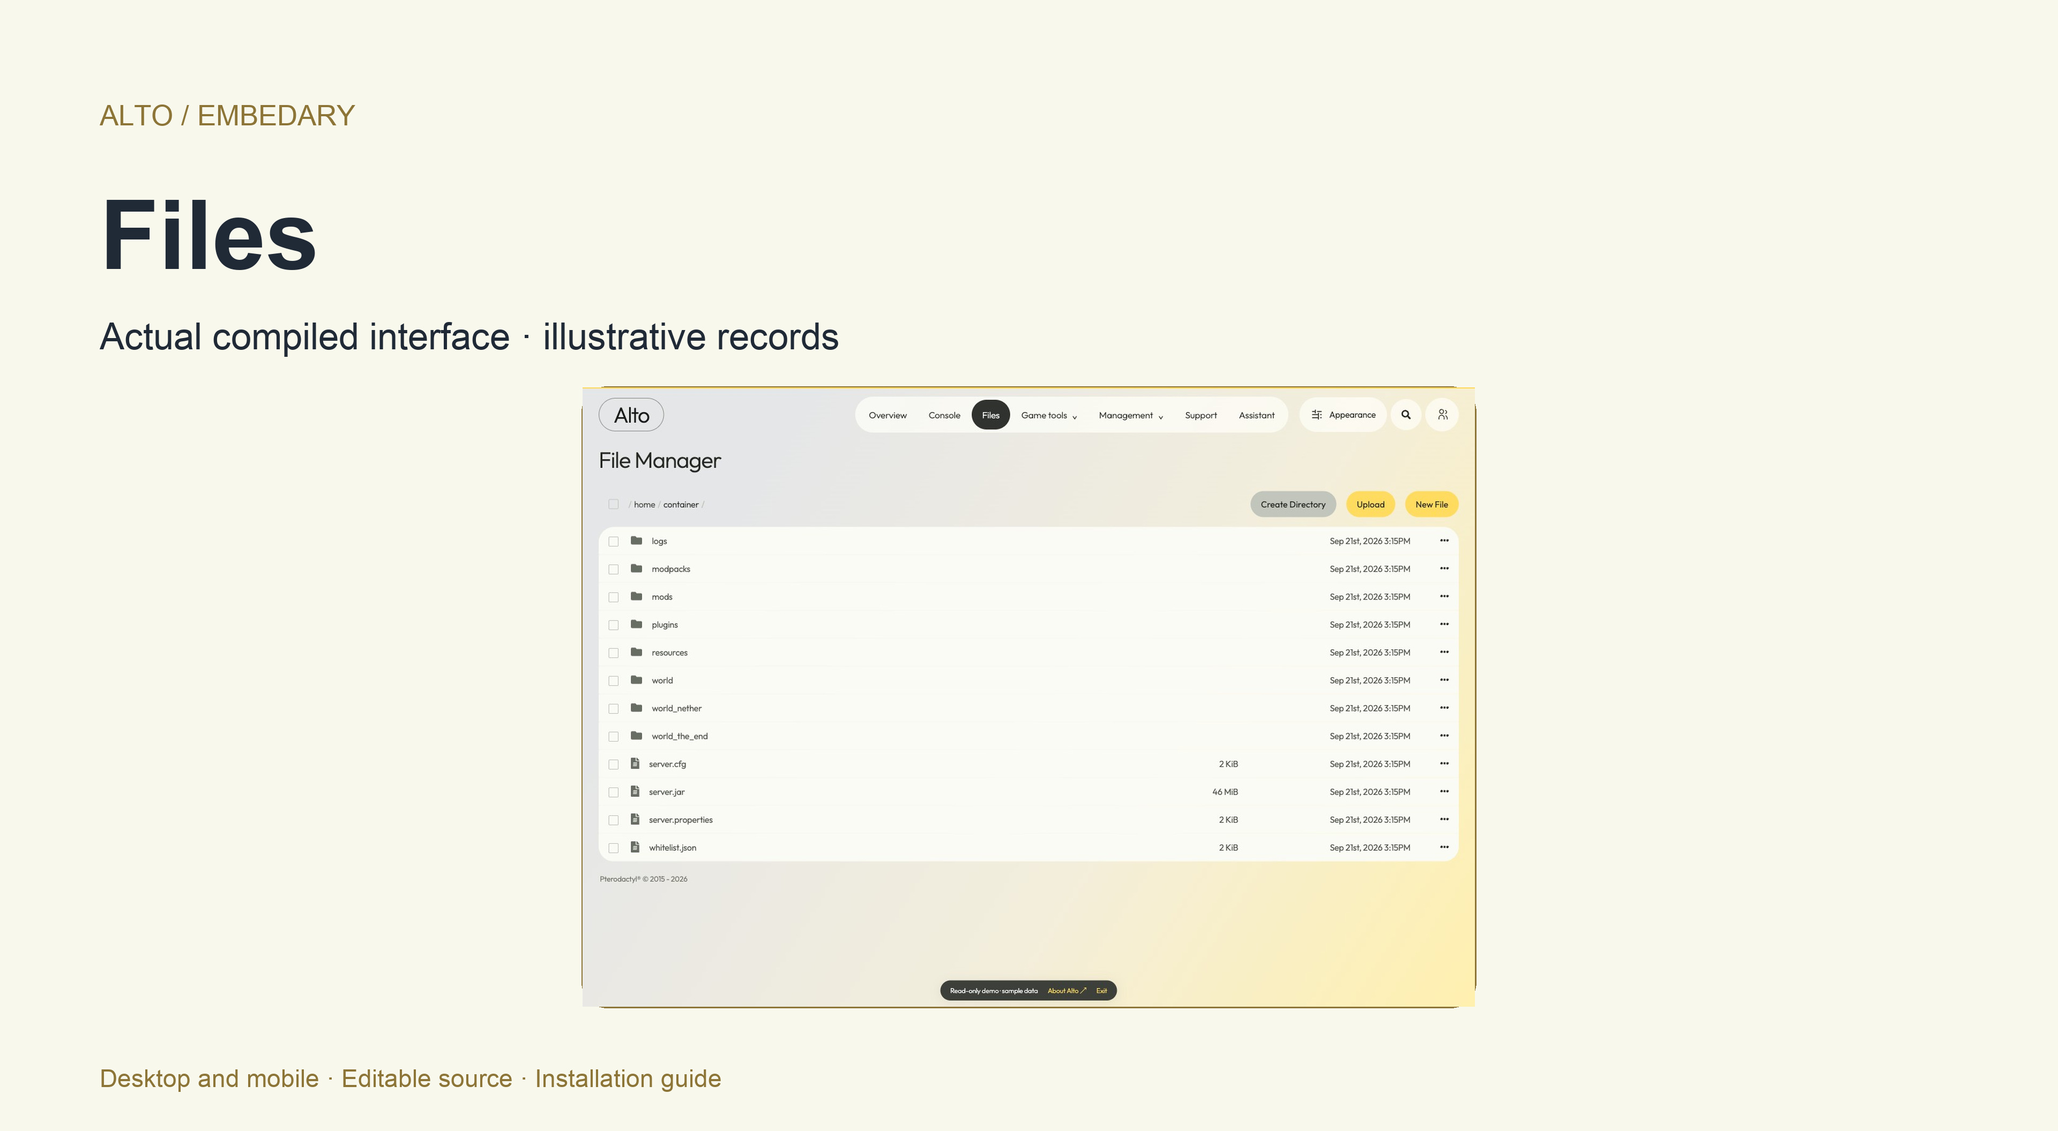Click Exit in the demo banner
The width and height of the screenshot is (2058, 1131).
point(1101,991)
